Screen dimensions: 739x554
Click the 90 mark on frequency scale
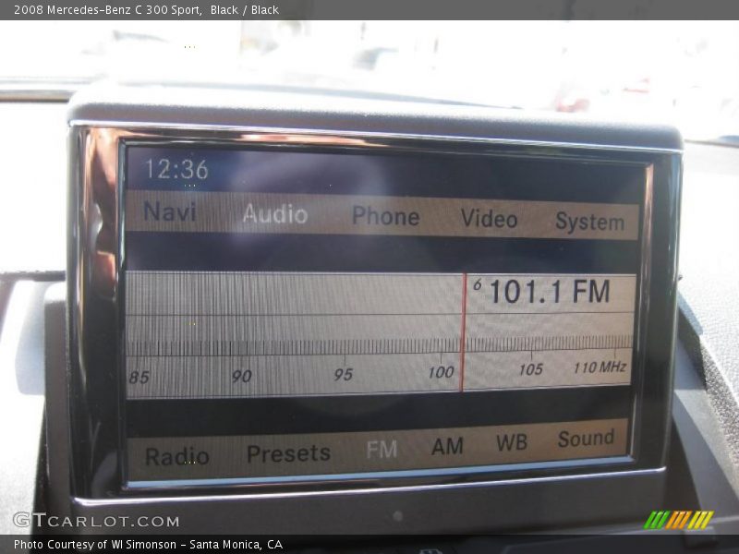tap(241, 376)
